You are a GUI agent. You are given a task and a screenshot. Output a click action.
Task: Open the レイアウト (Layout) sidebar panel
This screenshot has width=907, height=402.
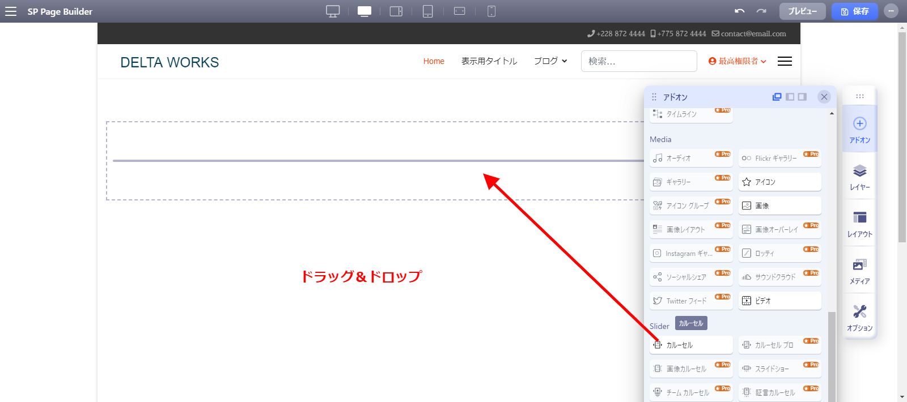859,223
